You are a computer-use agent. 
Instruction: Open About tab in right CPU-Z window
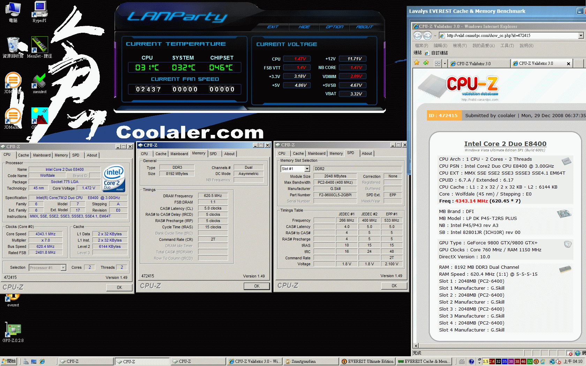click(x=367, y=153)
